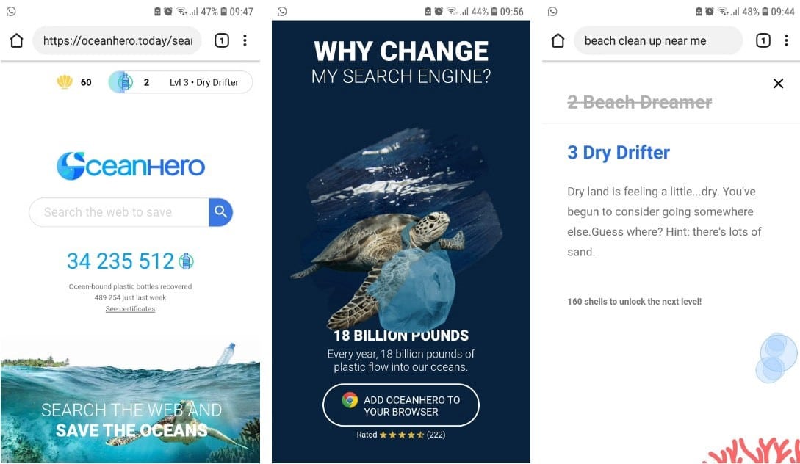Click the OceanHero logo
Image resolution: width=800 pixels, height=464 pixels.
click(131, 166)
